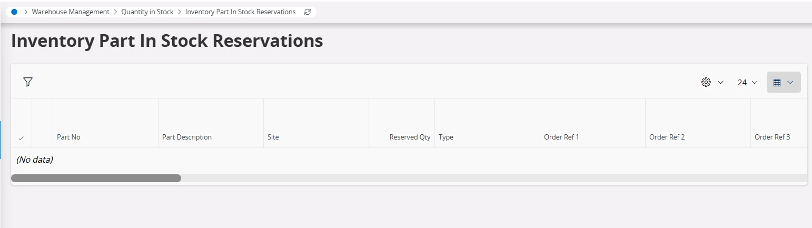Click the blue home dot in breadcrumb
Screen dimensions: 812x228
[x=14, y=12]
